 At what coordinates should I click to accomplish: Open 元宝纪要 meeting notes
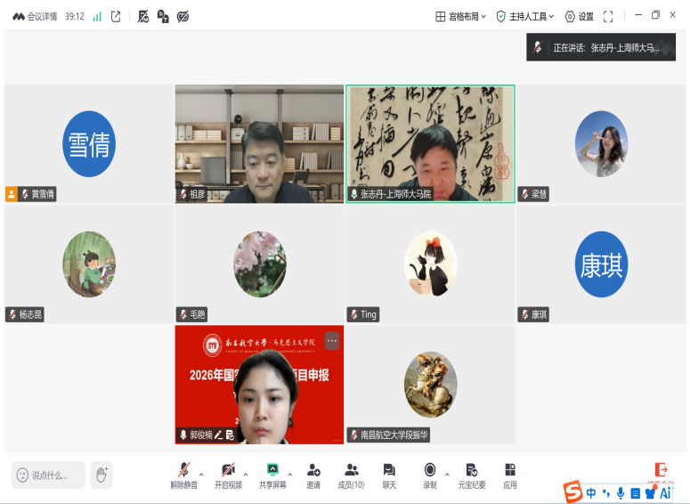472,476
